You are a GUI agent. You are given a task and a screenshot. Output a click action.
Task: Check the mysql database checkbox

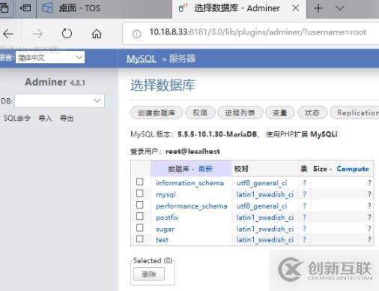click(x=140, y=193)
